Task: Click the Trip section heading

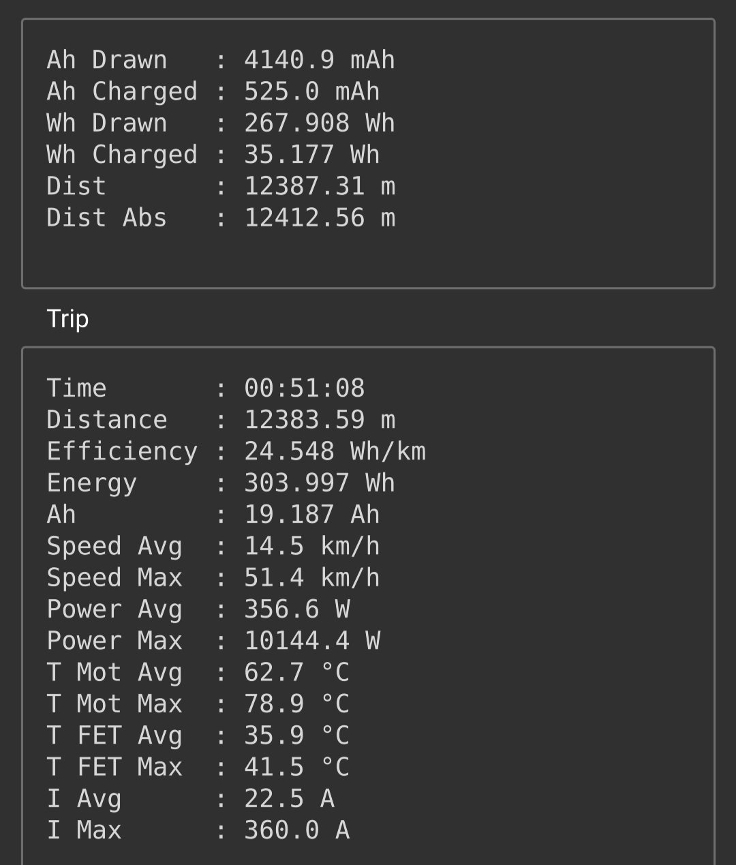Action: point(67,318)
